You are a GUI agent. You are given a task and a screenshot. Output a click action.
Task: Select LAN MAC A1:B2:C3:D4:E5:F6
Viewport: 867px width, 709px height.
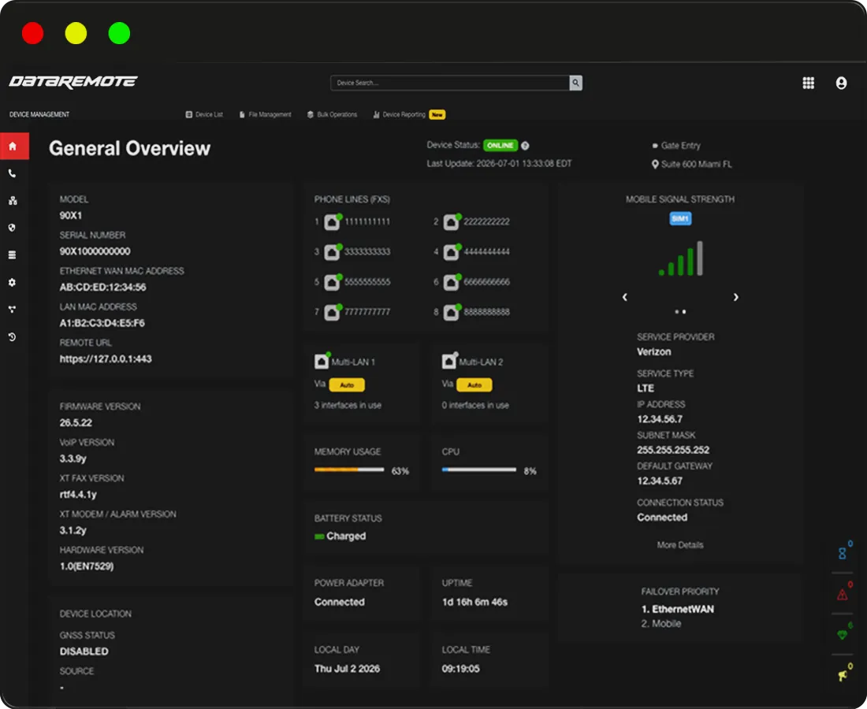102,323
